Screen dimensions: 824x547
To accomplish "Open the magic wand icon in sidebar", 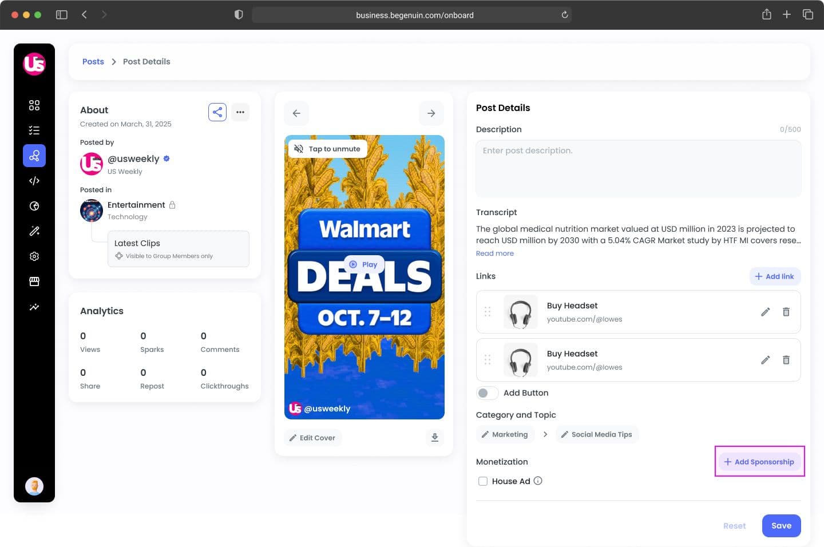I will tap(34, 231).
